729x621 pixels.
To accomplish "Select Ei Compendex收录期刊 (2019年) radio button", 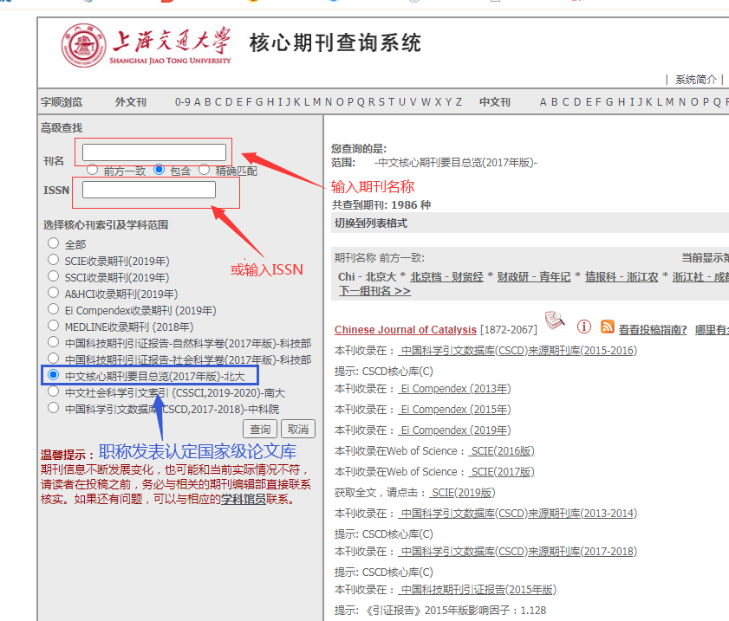I will tap(54, 309).
